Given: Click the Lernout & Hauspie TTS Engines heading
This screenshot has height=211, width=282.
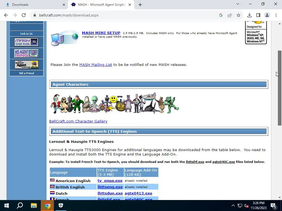Looking at the screenshot, I should tap(81, 142).
